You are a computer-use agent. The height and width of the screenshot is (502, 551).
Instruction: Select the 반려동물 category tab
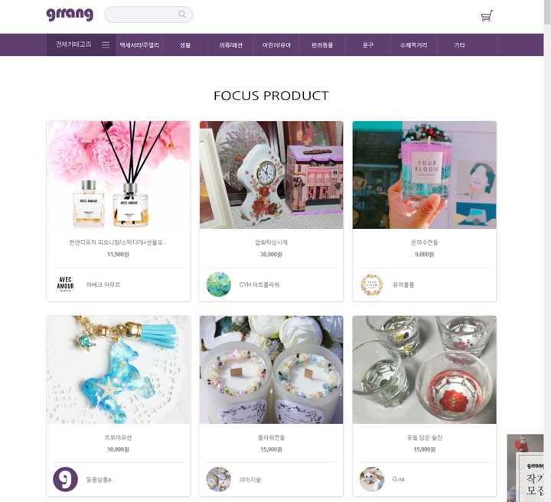coord(322,45)
